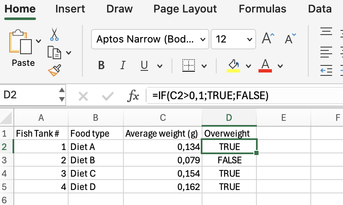This screenshot has width=343, height=205.
Task: Toggle Italic formatting
Action: point(123,66)
